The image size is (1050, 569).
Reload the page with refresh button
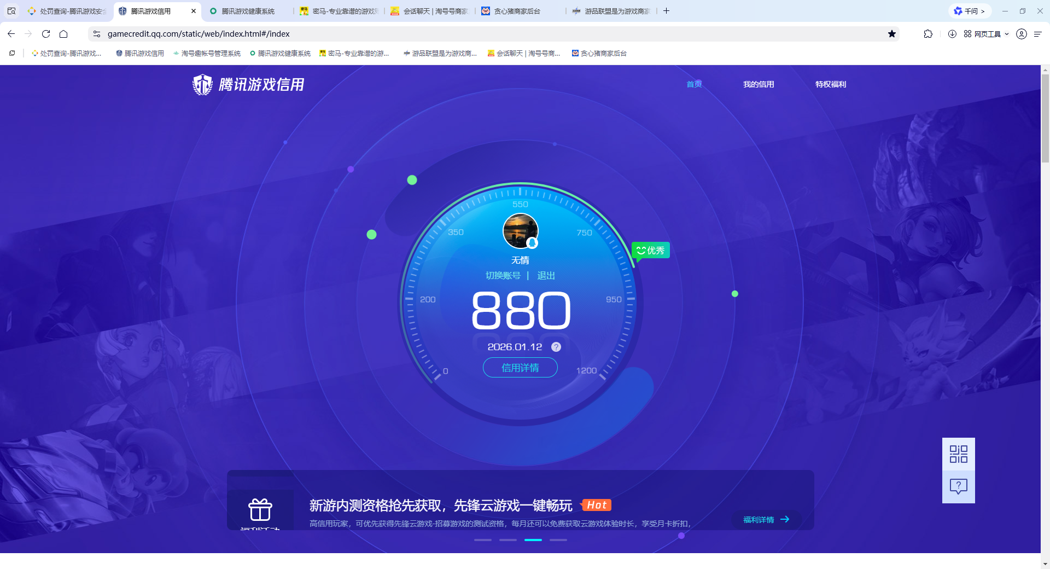tap(46, 34)
